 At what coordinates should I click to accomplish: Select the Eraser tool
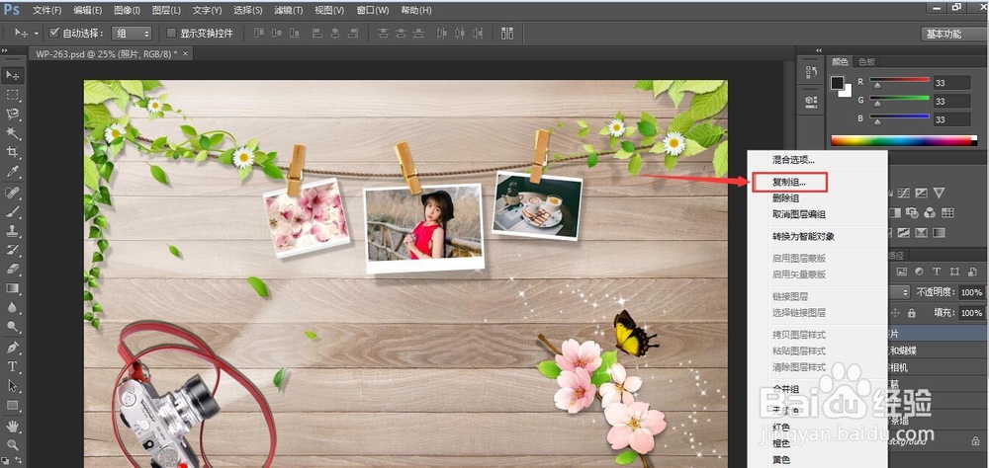click(13, 269)
